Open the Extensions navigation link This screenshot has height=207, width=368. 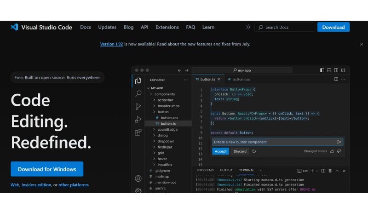tap(167, 27)
